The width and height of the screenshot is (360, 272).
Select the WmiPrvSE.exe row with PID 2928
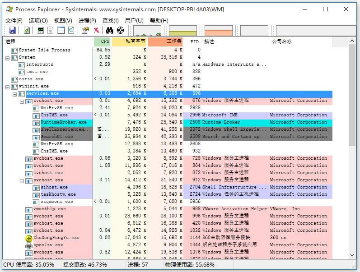point(168,108)
